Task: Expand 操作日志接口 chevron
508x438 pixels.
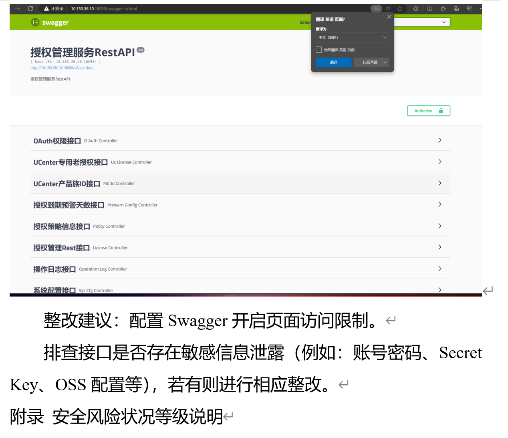Action: point(440,268)
